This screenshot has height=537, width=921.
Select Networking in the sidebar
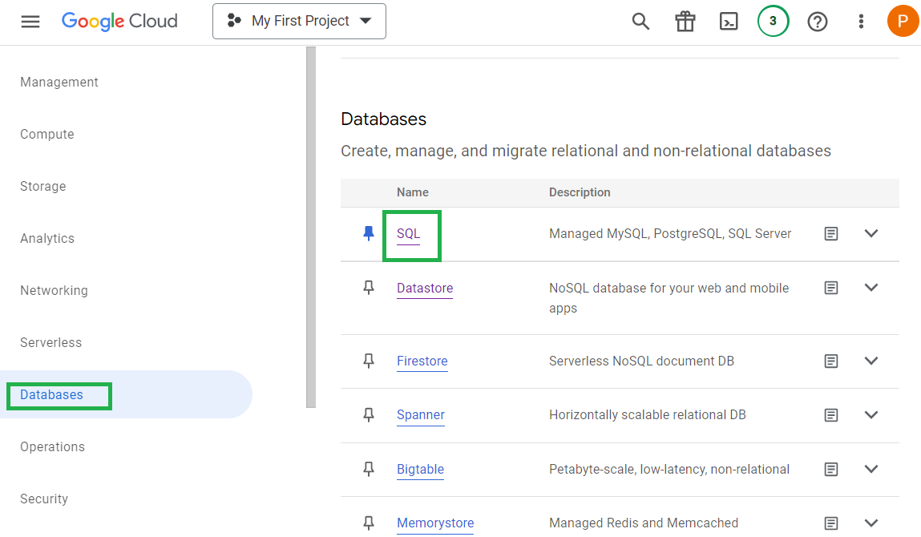pyautogui.click(x=54, y=291)
